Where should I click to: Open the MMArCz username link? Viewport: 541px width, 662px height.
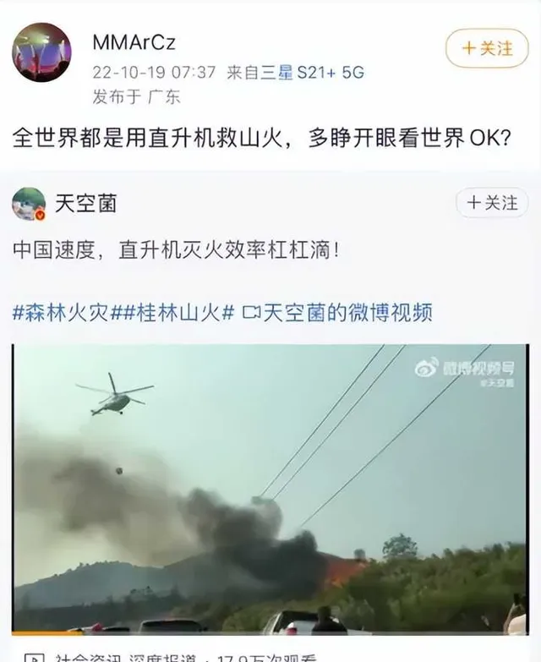[134, 42]
